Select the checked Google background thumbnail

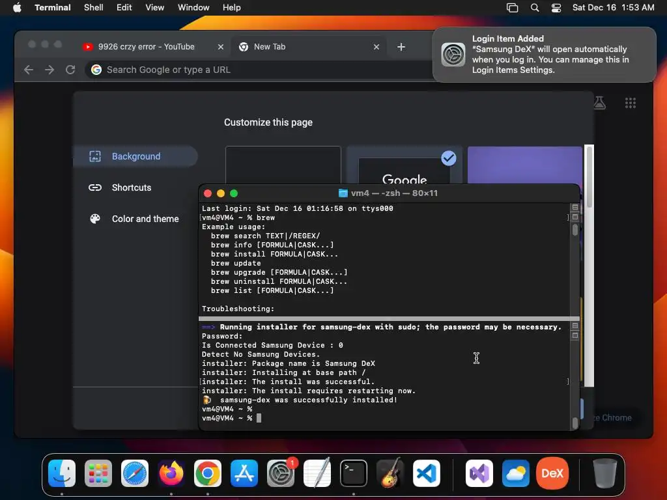[x=404, y=166]
